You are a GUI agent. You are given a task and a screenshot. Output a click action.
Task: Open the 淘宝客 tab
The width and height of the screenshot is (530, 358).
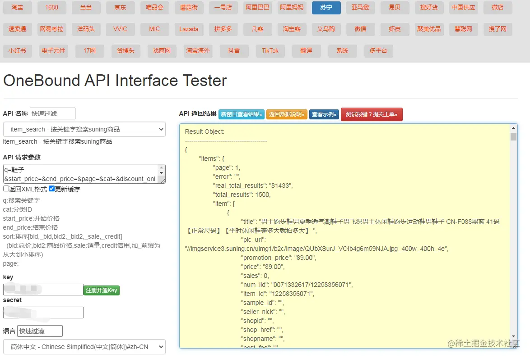pyautogui.click(x=292, y=29)
